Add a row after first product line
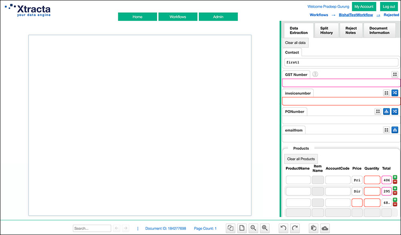The image size is (401, 235). tap(395, 177)
